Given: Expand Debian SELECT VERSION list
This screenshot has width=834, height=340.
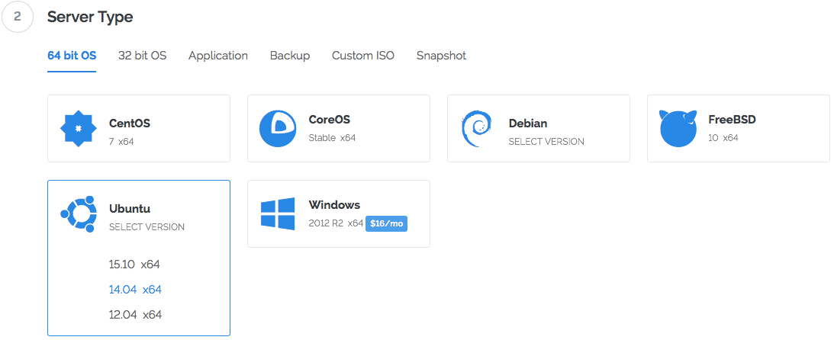Looking at the screenshot, I should (546, 142).
